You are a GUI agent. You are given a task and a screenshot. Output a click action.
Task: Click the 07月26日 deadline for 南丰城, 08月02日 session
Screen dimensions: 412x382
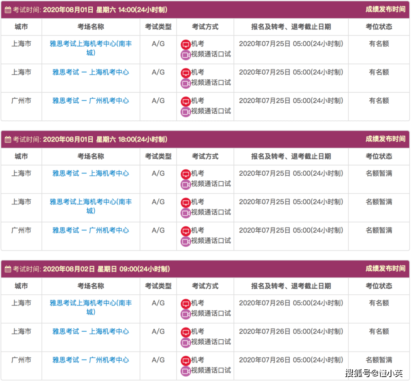291,303
